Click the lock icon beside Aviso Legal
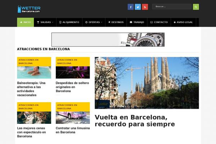The image size is (216, 144). pyautogui.click(x=175, y=22)
